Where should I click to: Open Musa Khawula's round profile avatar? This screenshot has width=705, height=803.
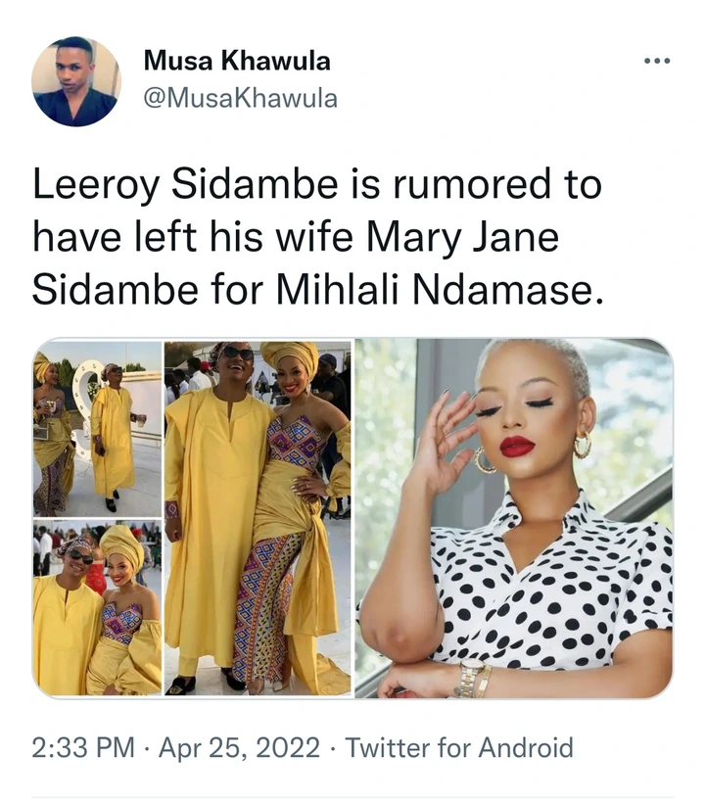tap(76, 81)
